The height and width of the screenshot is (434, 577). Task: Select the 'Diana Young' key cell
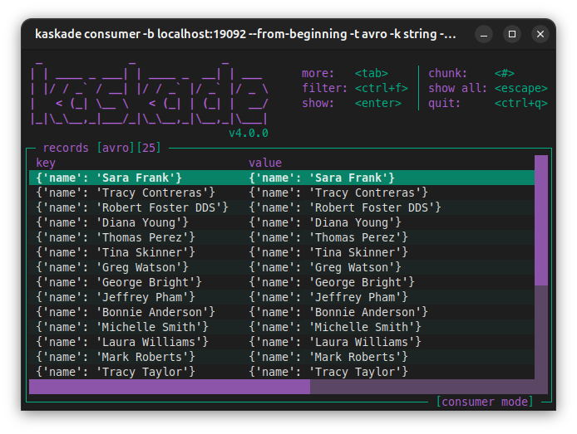point(112,223)
